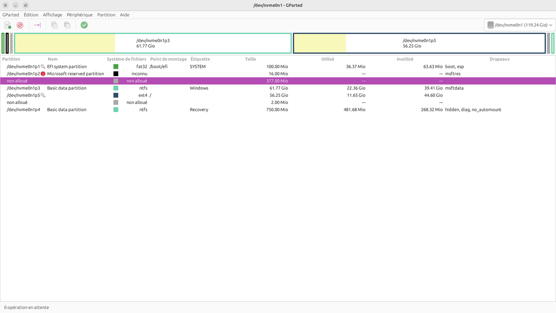
Task: Click the '0 opération en attente' status bar text
Action: point(26,307)
